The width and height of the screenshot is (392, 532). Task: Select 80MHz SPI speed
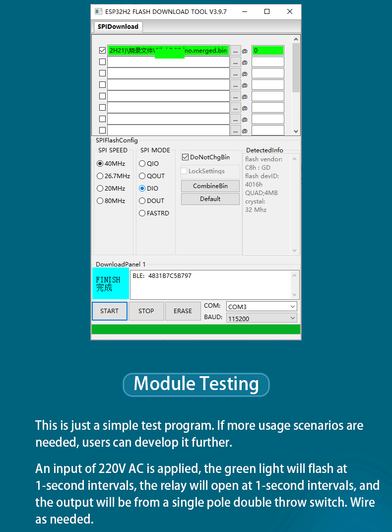click(x=100, y=201)
